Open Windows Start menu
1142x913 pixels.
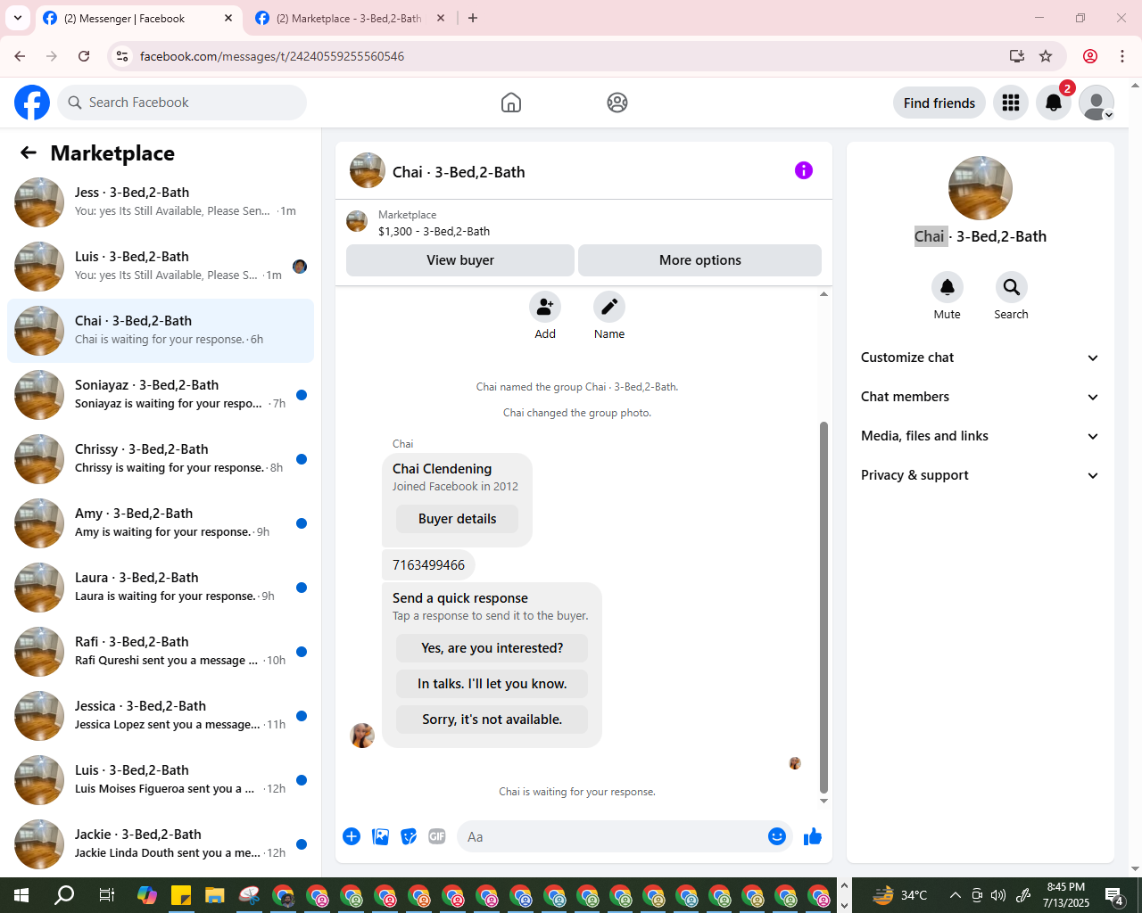[x=21, y=895]
